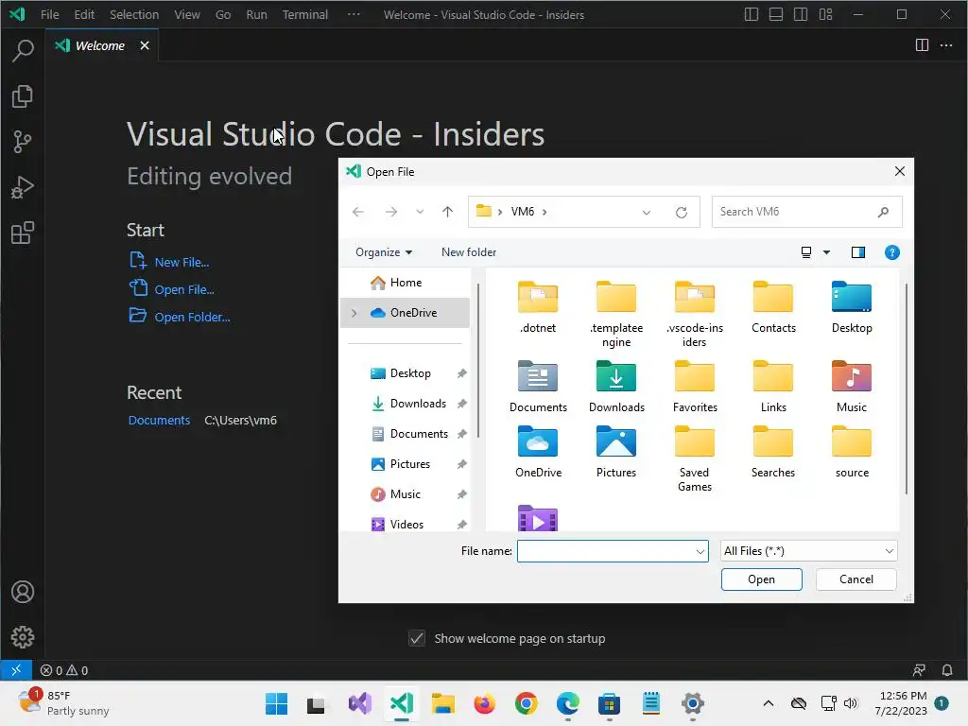The height and width of the screenshot is (726, 968).
Task: Expand the File name dropdown arrow
Action: [700, 551]
